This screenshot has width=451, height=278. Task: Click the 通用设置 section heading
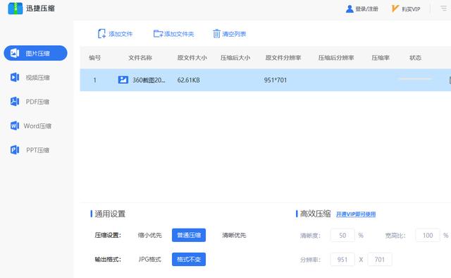(110, 214)
